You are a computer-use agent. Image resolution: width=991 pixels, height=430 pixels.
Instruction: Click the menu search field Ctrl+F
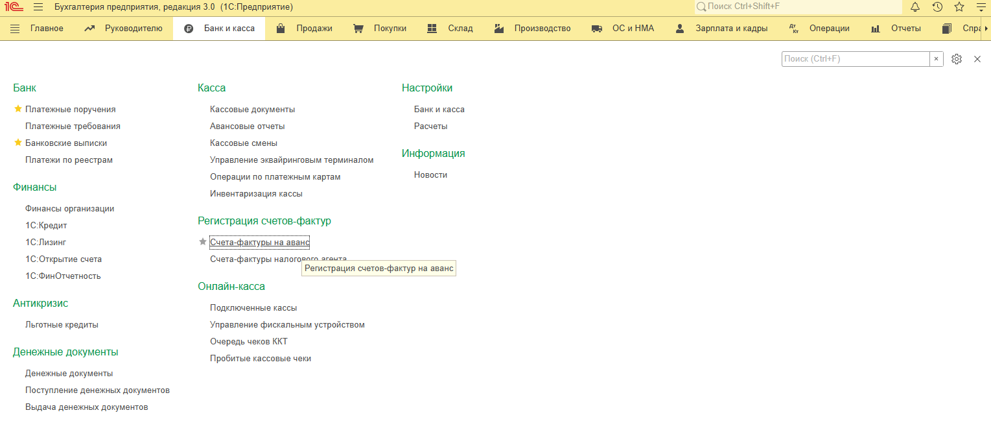tap(855, 59)
